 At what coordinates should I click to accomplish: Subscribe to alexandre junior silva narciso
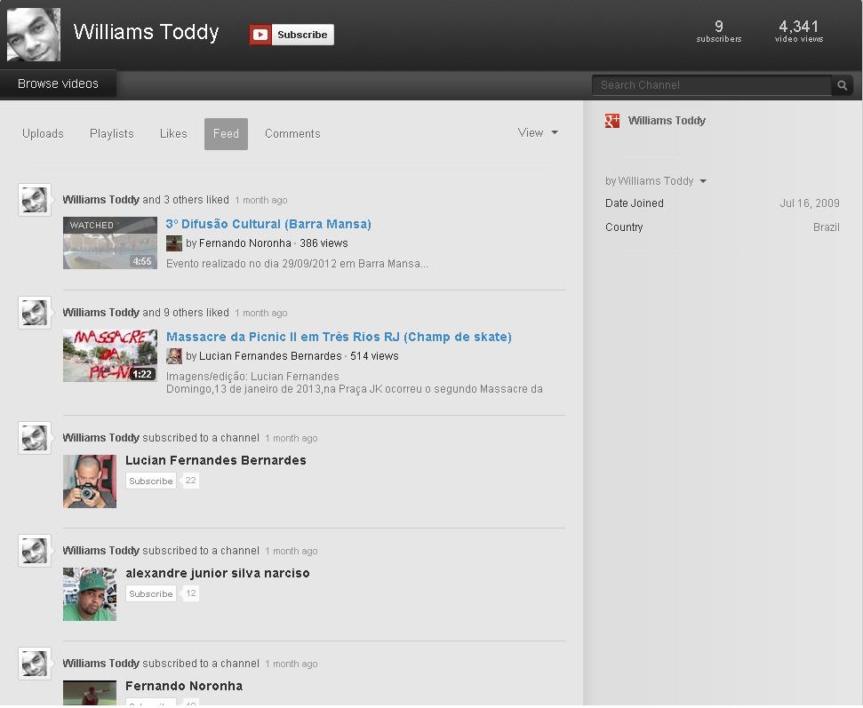pos(150,593)
